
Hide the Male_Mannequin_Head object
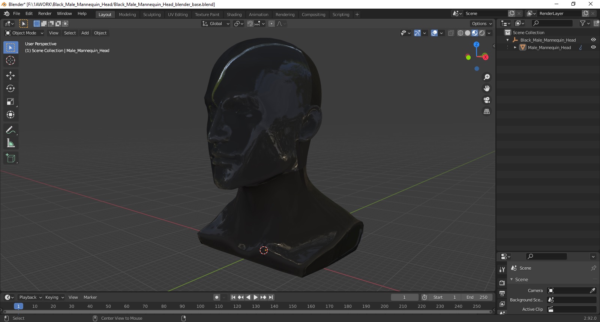[x=593, y=47]
